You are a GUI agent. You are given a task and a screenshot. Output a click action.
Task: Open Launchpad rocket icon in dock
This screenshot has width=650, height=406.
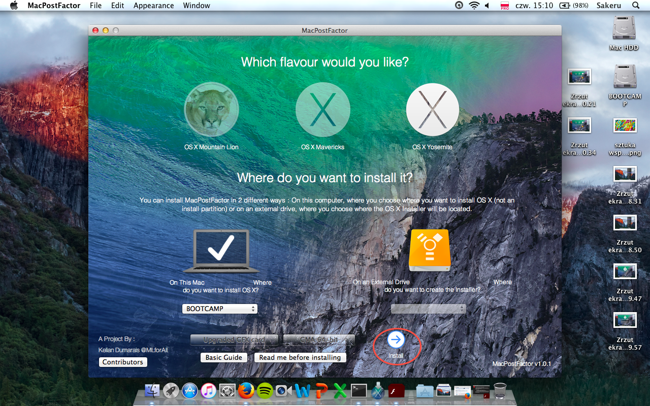tap(171, 390)
